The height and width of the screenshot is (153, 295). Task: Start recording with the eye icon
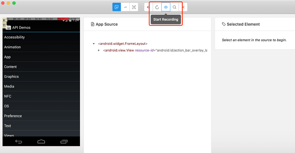[x=166, y=7]
